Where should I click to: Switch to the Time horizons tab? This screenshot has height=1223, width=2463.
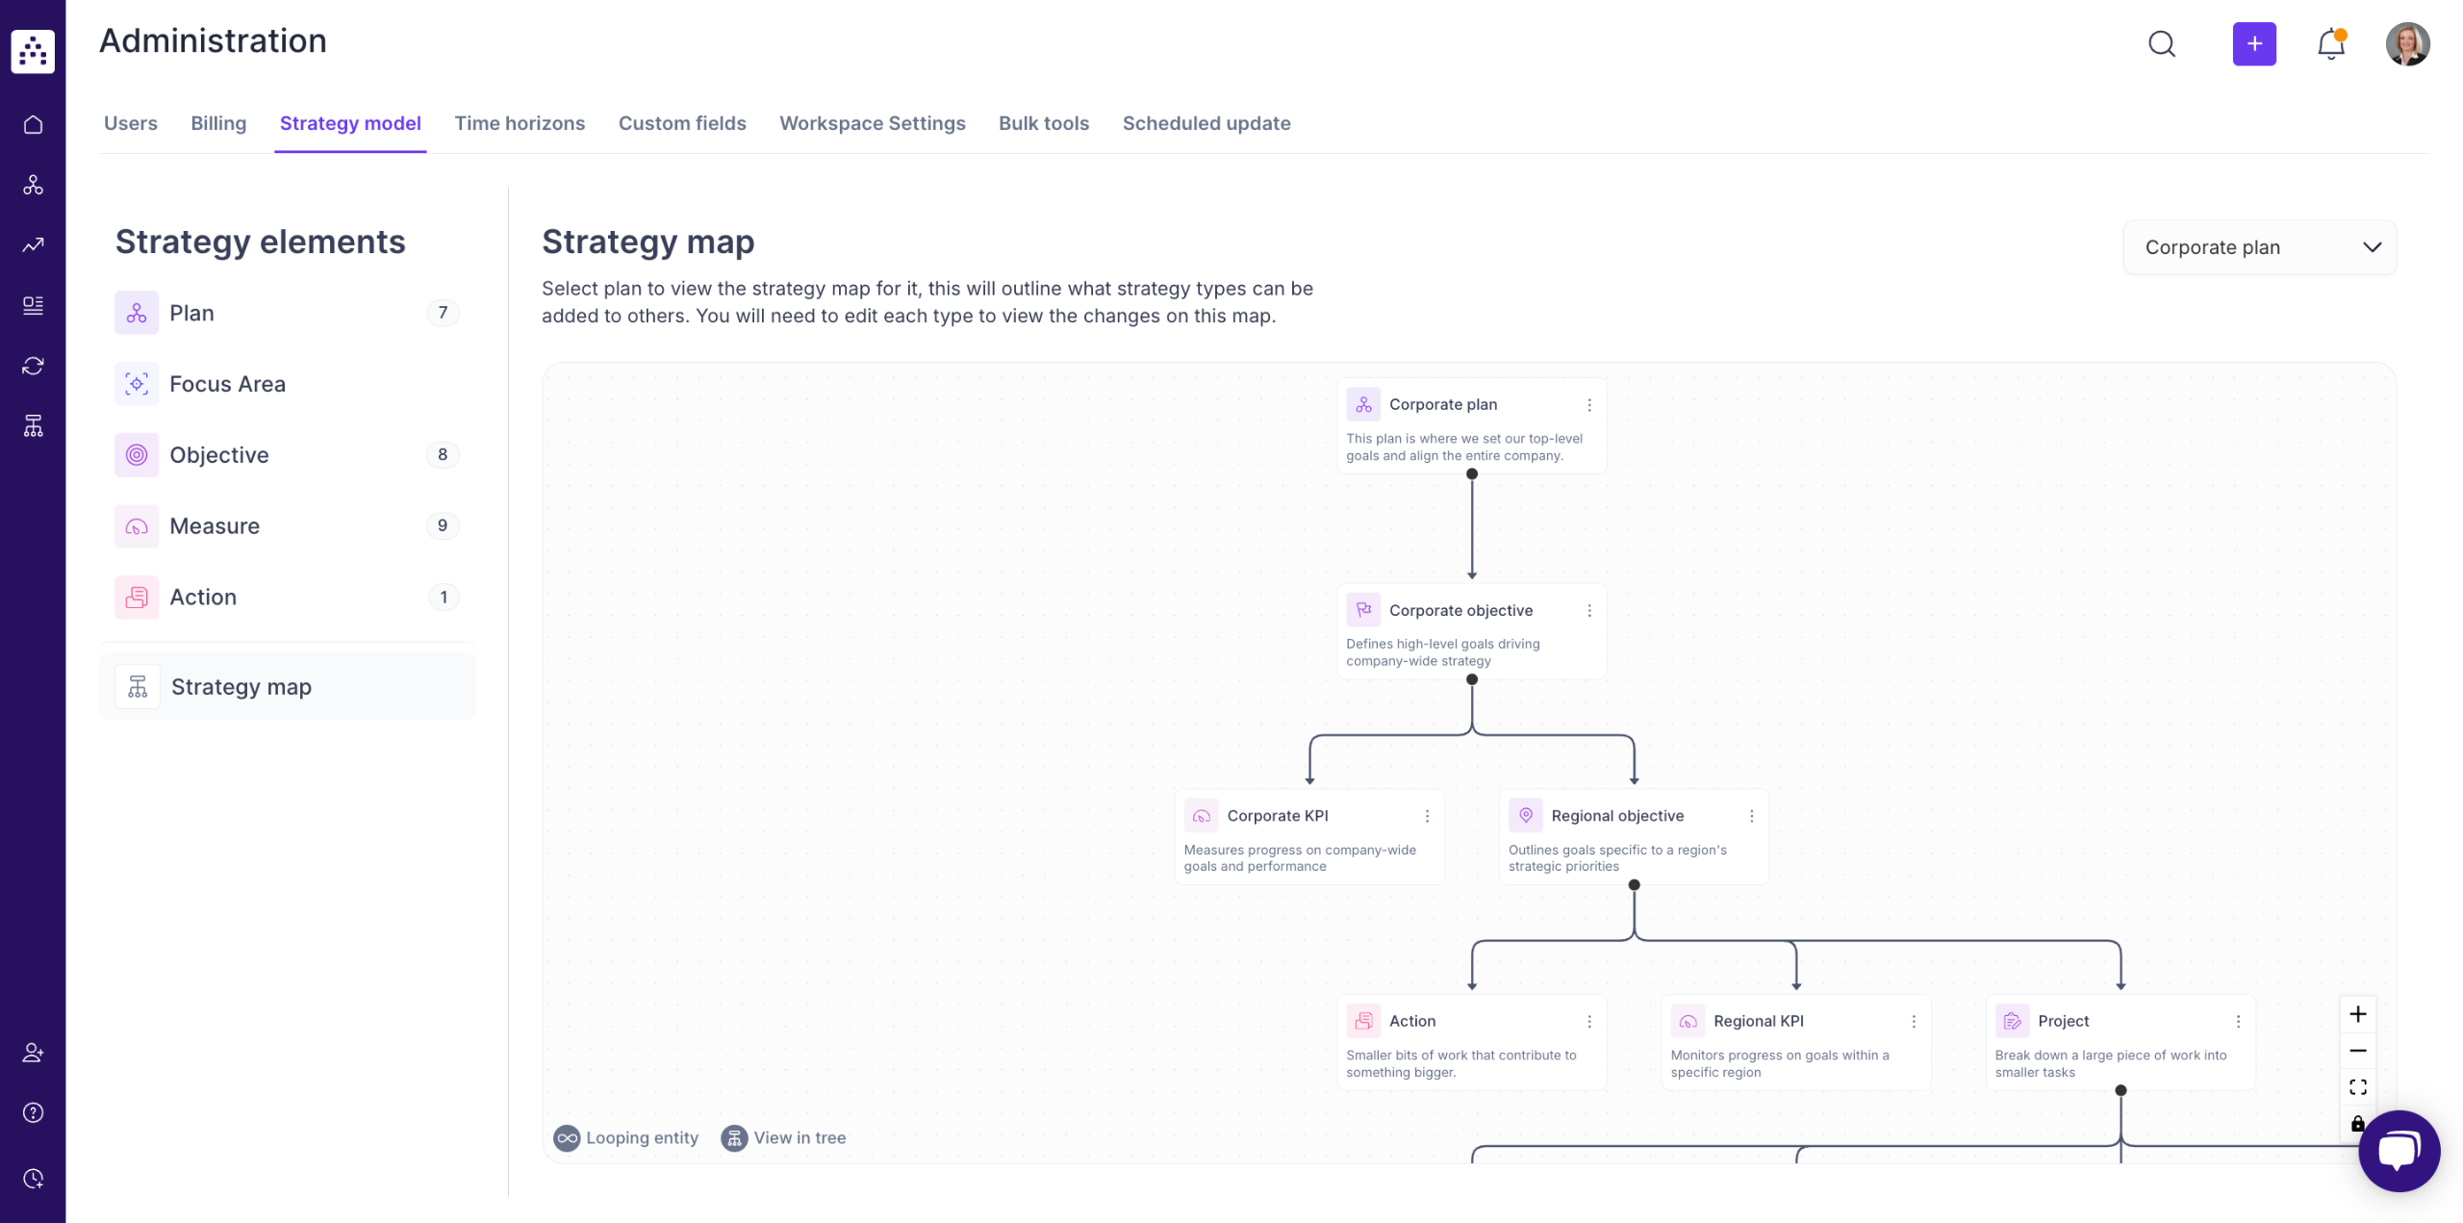click(x=520, y=123)
